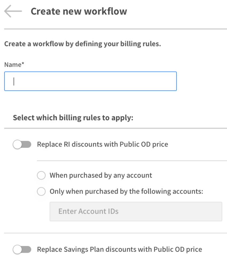Toggle Replace Savings Plan discounts switch

pos(22,250)
